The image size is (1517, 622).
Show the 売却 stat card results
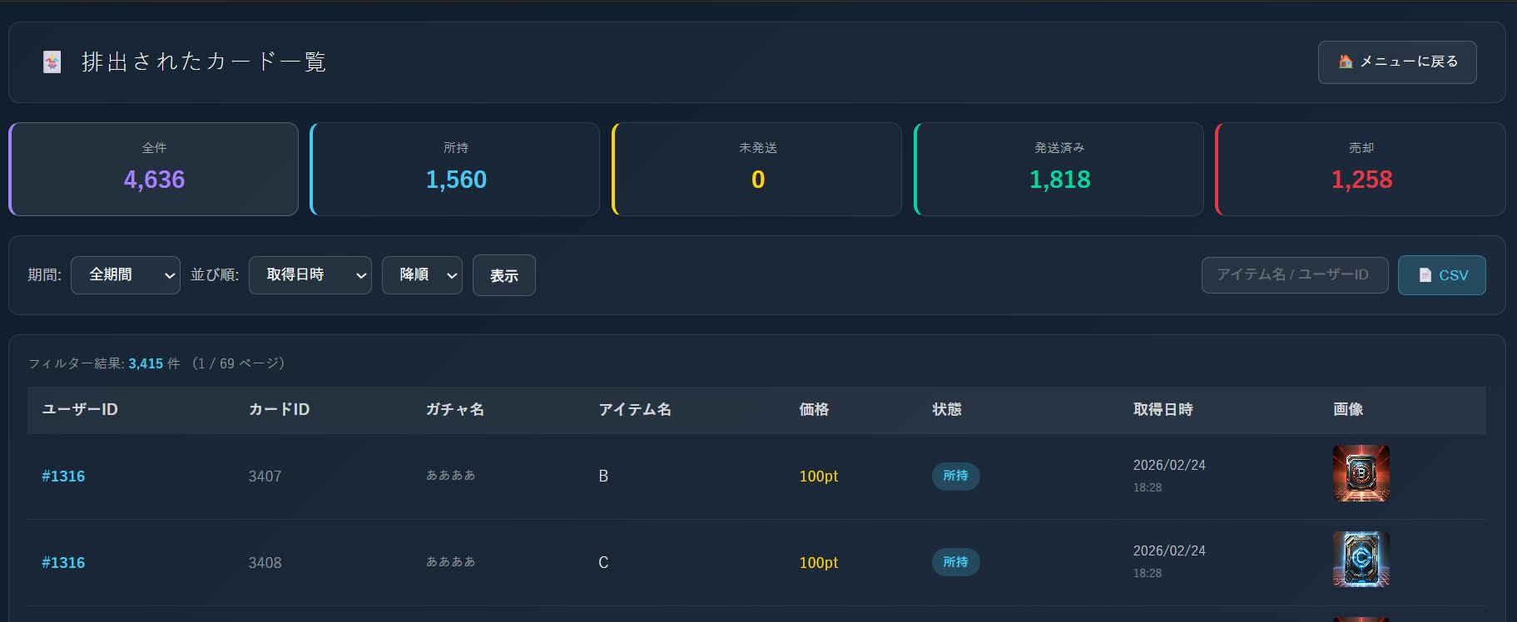pos(1361,169)
